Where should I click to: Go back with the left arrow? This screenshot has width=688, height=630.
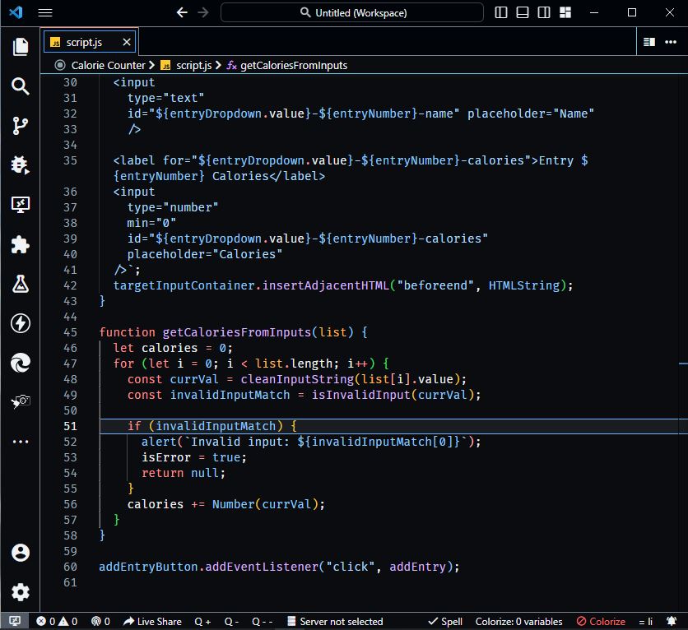(x=182, y=12)
